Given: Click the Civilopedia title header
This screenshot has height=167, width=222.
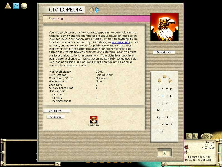Looking at the screenshot, I should [66, 9].
